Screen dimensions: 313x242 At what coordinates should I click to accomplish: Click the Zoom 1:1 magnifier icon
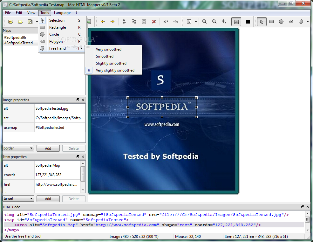tap(224, 22)
